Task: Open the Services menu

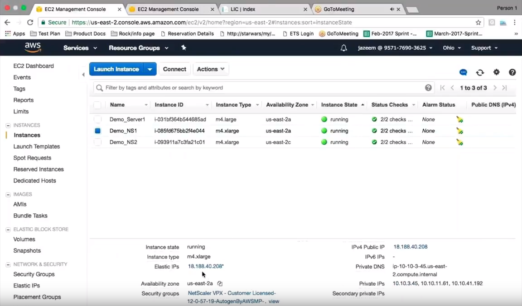Action: [x=80, y=48]
